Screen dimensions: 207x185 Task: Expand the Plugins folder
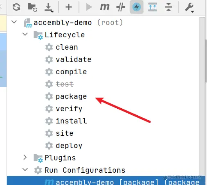pos(25,157)
